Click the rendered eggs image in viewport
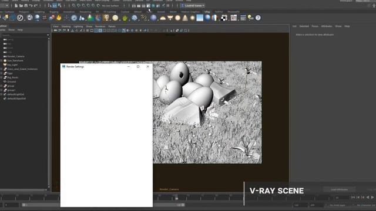 207,113
